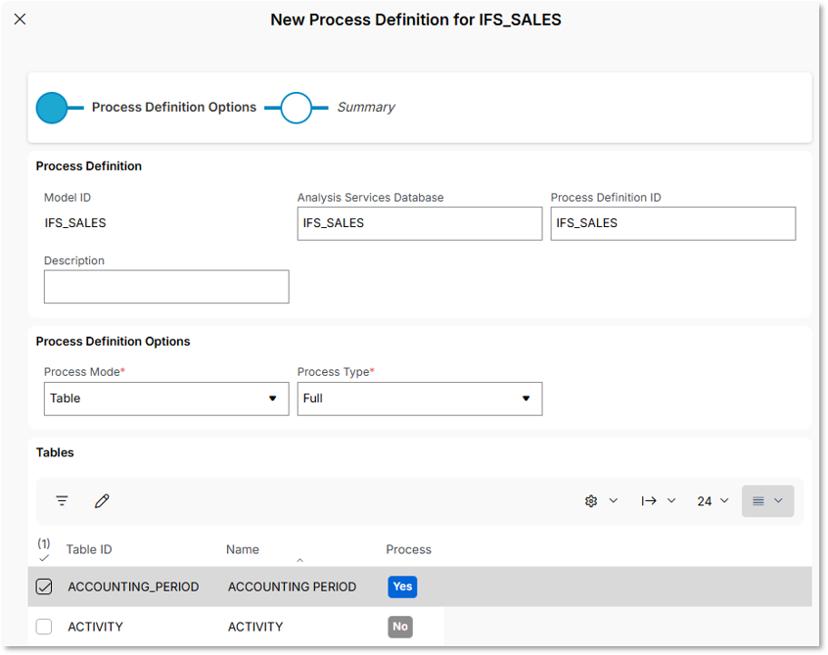Select the ACTIVITY Table ID cell
Screen dimensions: 828x655
(x=95, y=627)
